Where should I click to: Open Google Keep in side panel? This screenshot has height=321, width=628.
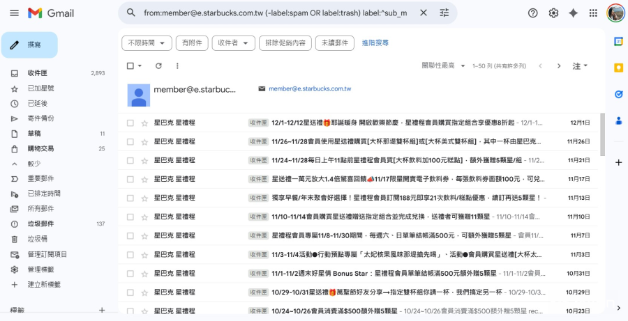pyautogui.click(x=618, y=68)
